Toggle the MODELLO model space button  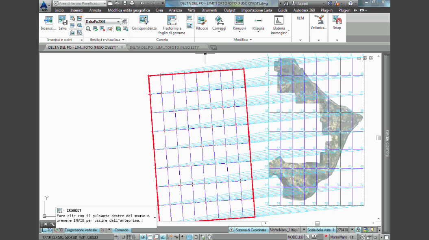point(295,237)
